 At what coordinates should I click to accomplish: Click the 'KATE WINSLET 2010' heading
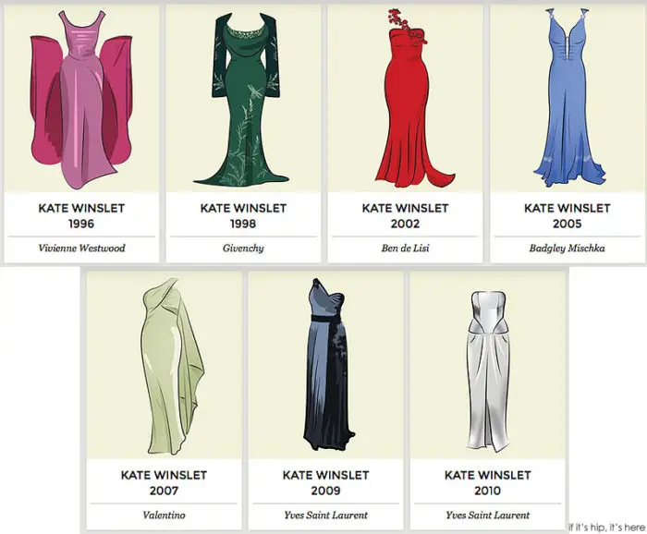(488, 483)
